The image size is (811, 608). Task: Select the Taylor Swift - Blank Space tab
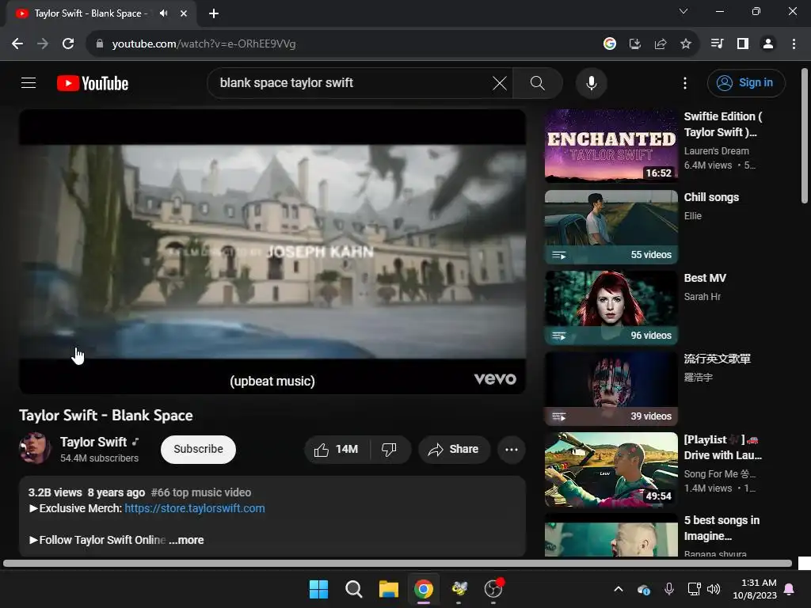[x=91, y=13]
